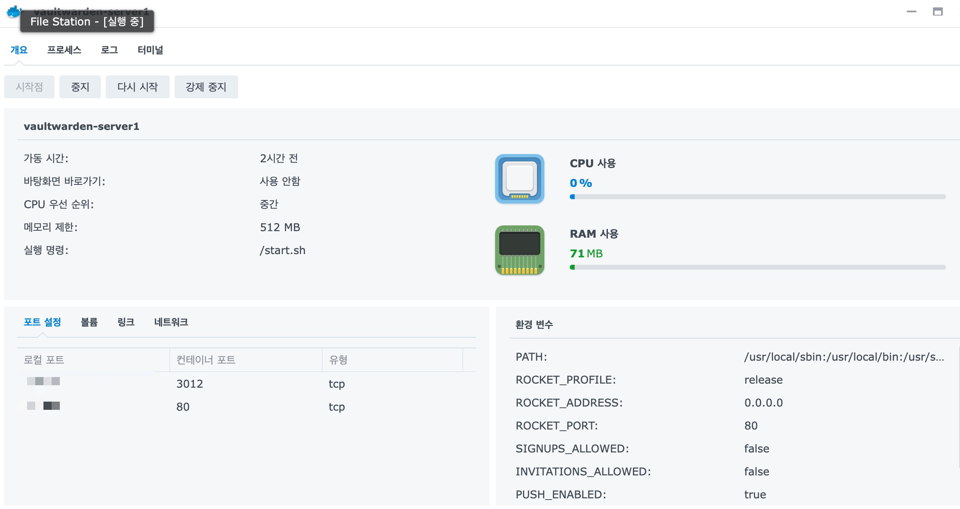Viewport: 960px width, 509px height.
Task: Click the 메모리 제한 label
Action: [50, 227]
